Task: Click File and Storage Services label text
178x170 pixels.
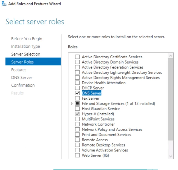Action: pyautogui.click(x=118, y=103)
